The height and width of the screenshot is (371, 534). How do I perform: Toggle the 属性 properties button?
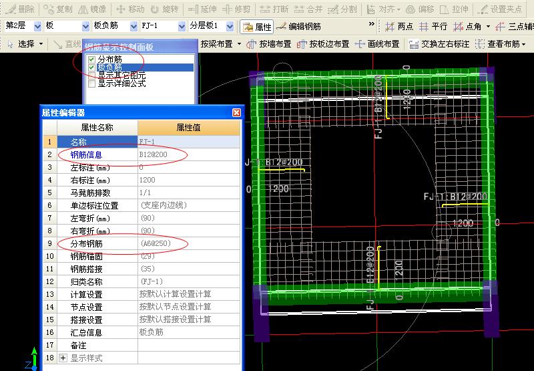coord(257,27)
